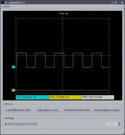The width and height of the screenshot is (125, 135).
Task: Click the TIME 500.0us/div label
Action: coord(98,97)
